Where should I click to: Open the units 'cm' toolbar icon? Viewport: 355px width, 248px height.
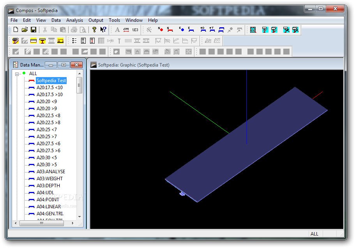(x=126, y=30)
